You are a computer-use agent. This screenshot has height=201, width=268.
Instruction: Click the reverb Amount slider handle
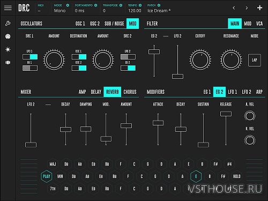[x=126, y=125]
